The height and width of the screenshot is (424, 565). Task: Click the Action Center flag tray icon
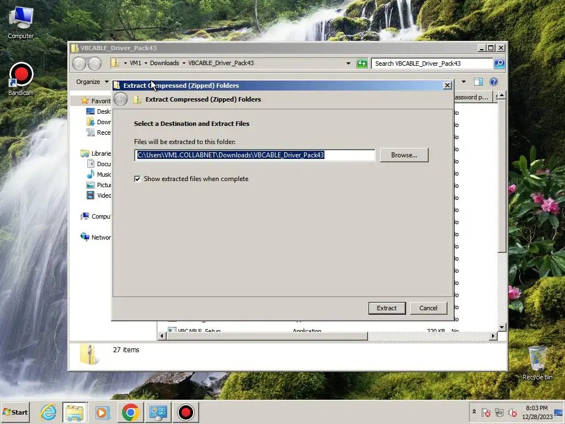click(486, 412)
